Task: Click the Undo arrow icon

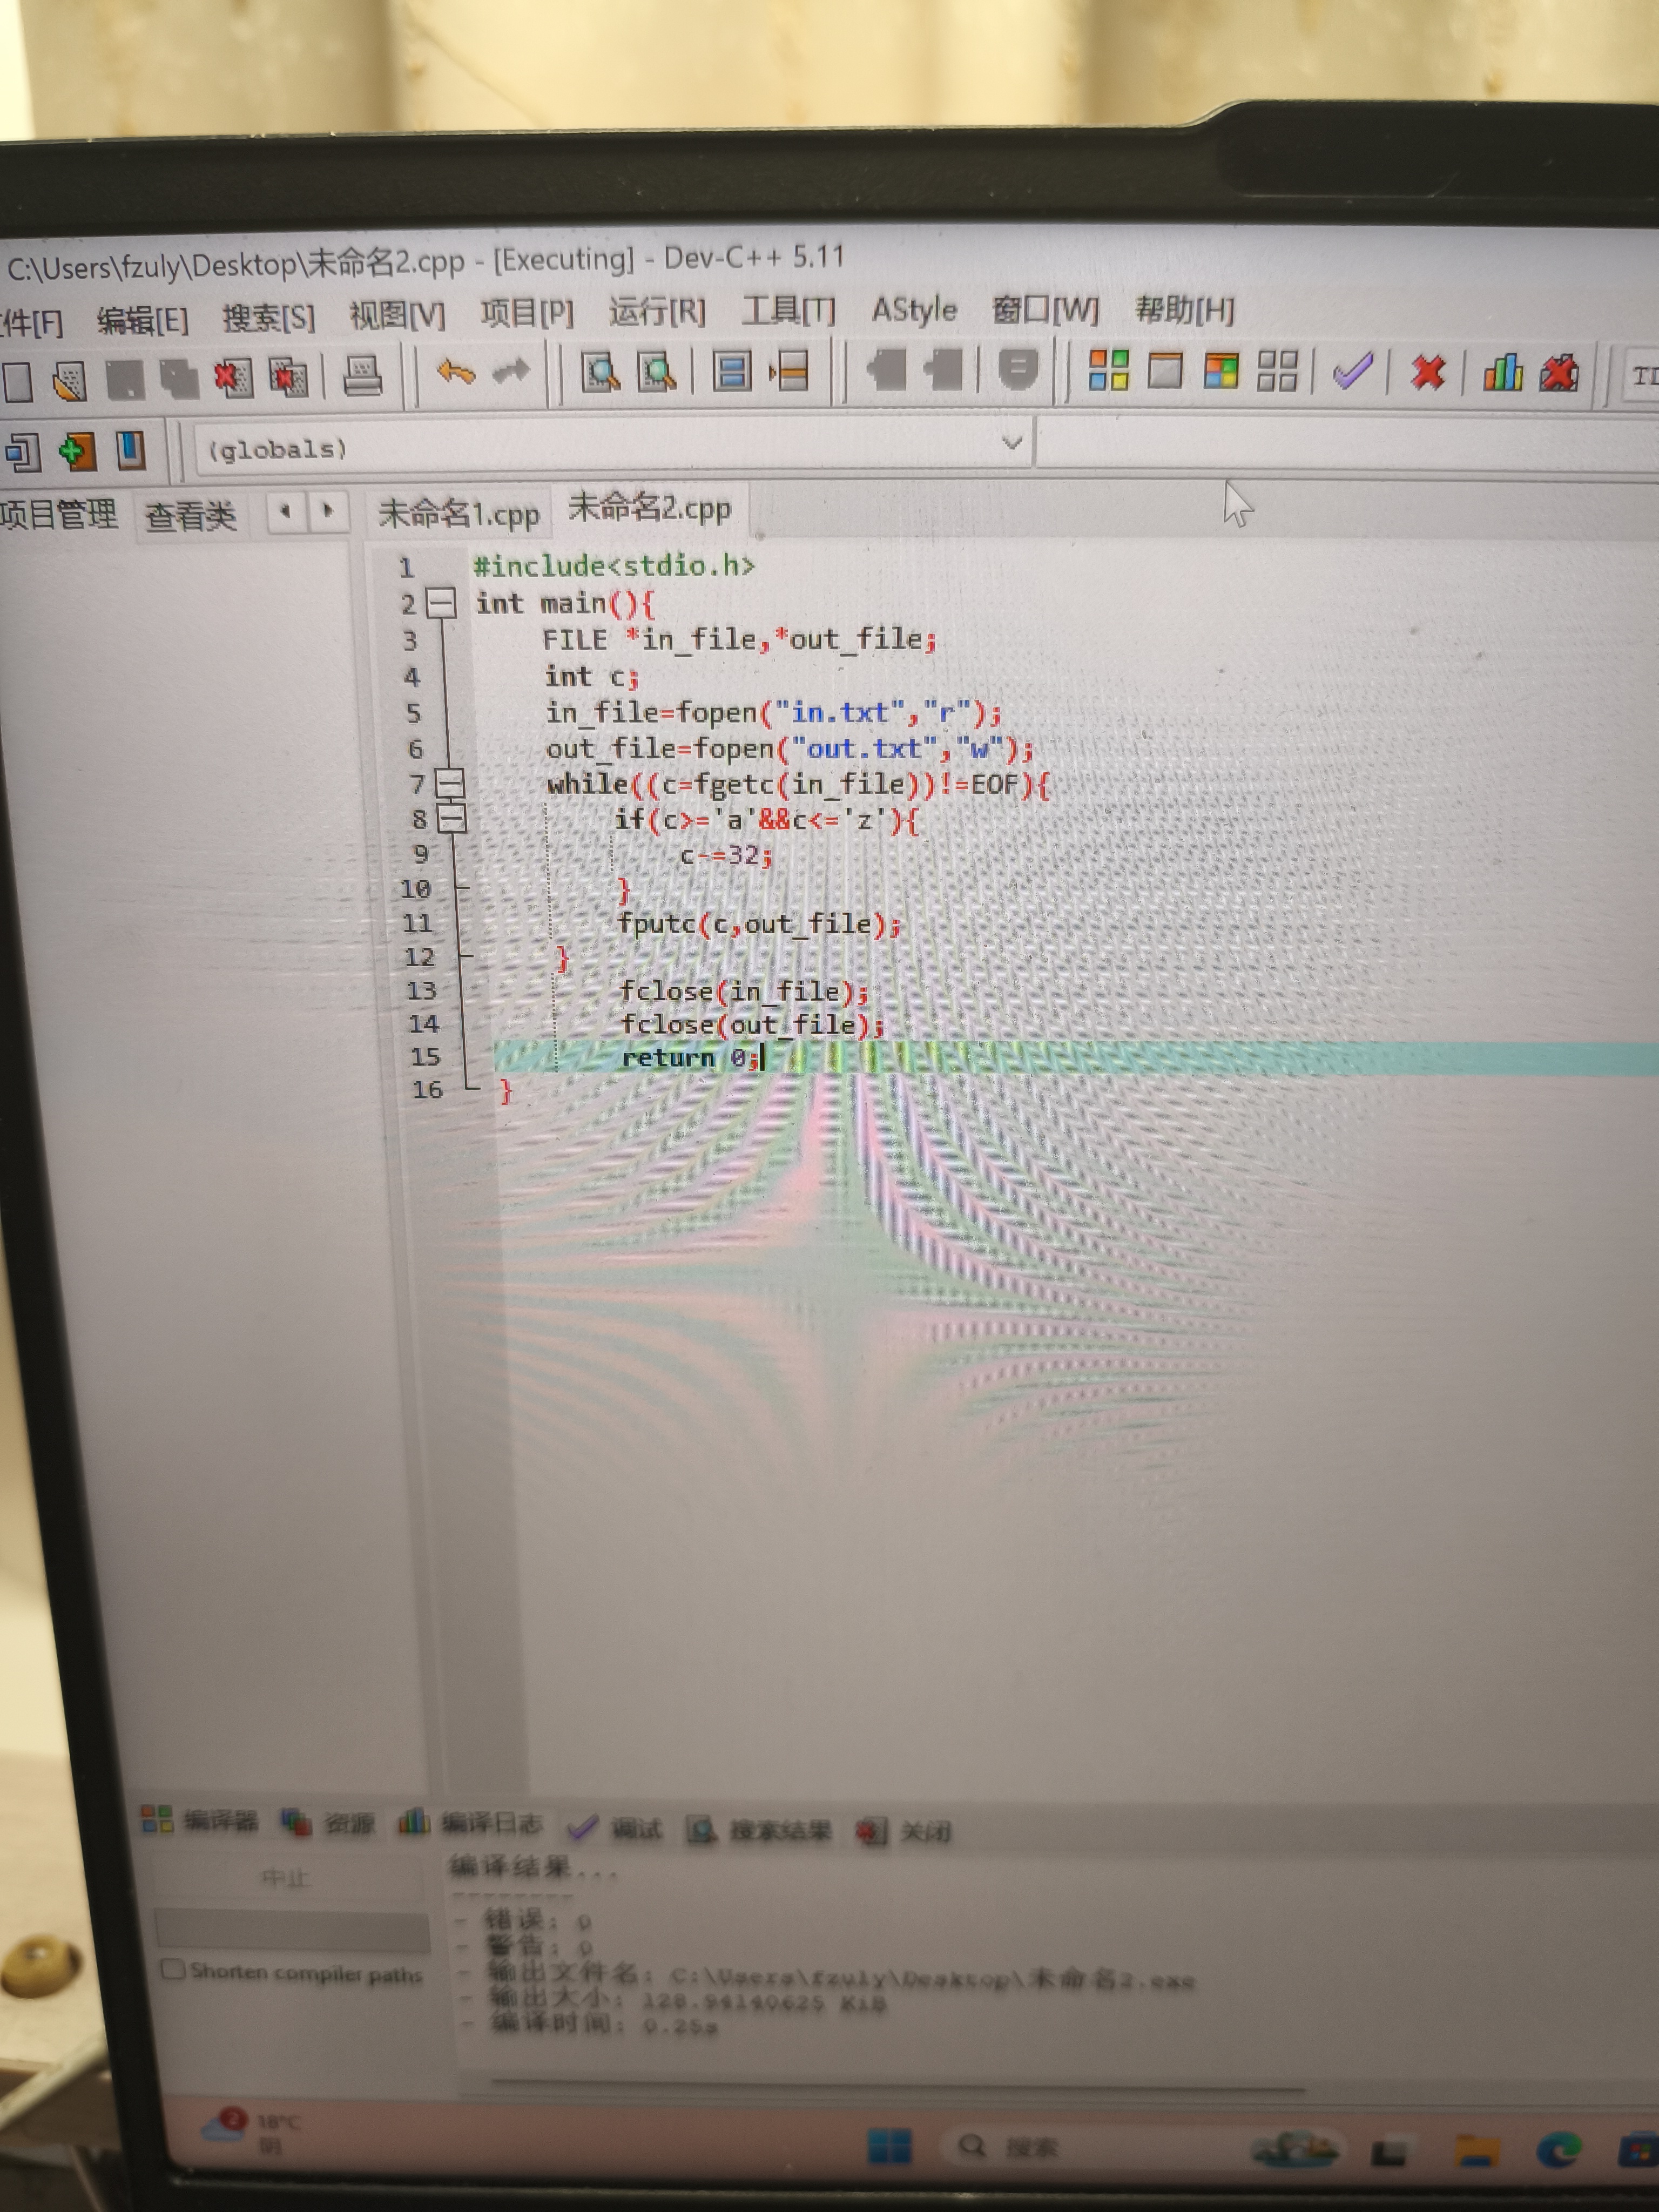Action: [456, 373]
